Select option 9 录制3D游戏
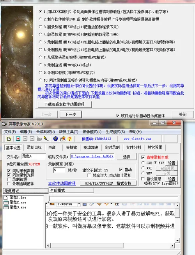 (x=41, y=72)
